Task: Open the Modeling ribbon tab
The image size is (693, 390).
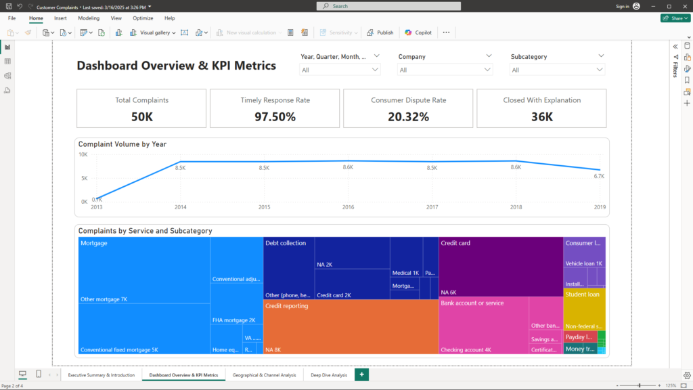Action: click(x=89, y=18)
